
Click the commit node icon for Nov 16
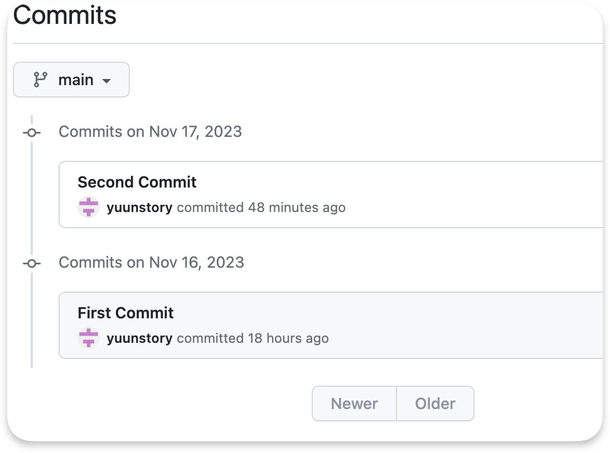tap(32, 264)
